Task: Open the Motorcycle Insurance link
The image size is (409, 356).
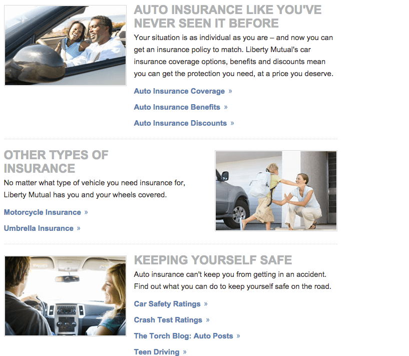Action: [x=42, y=212]
